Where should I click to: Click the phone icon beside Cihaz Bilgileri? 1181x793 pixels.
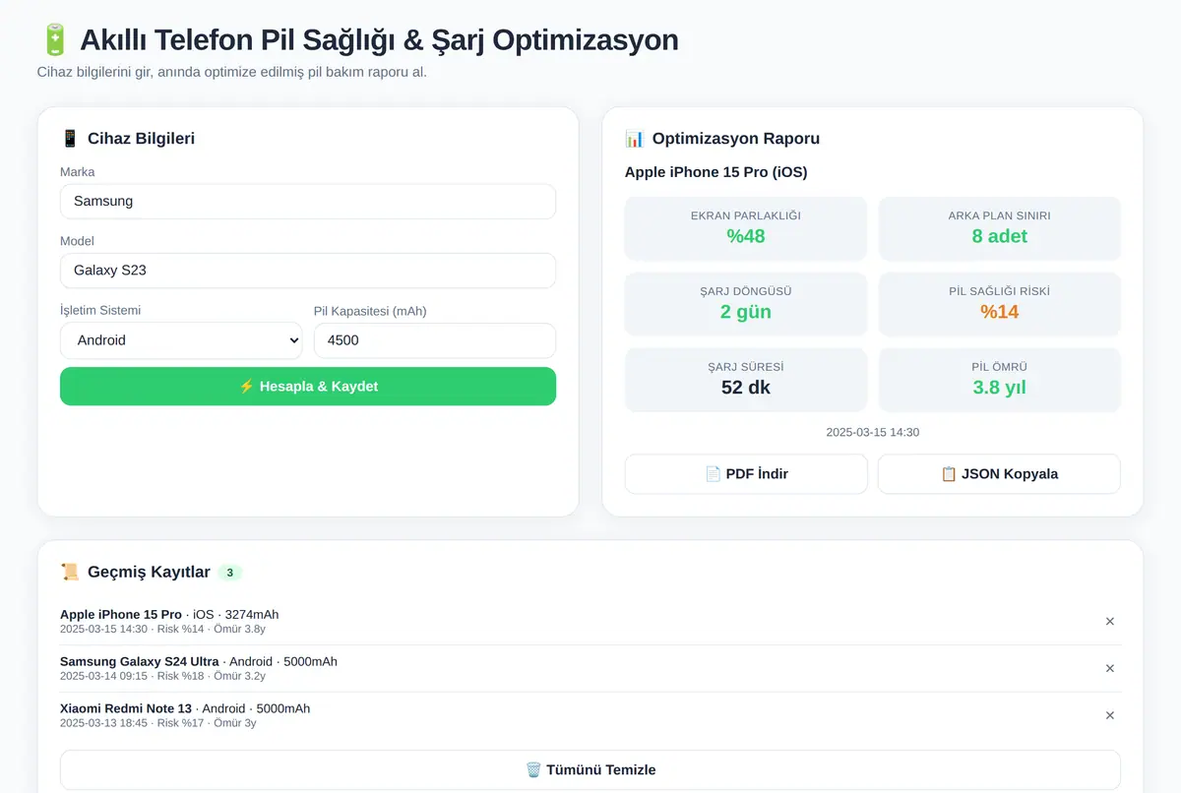70,139
